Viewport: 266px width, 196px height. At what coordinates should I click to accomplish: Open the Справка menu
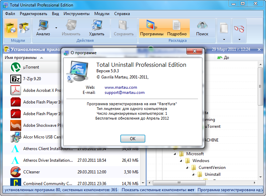pos(122,14)
